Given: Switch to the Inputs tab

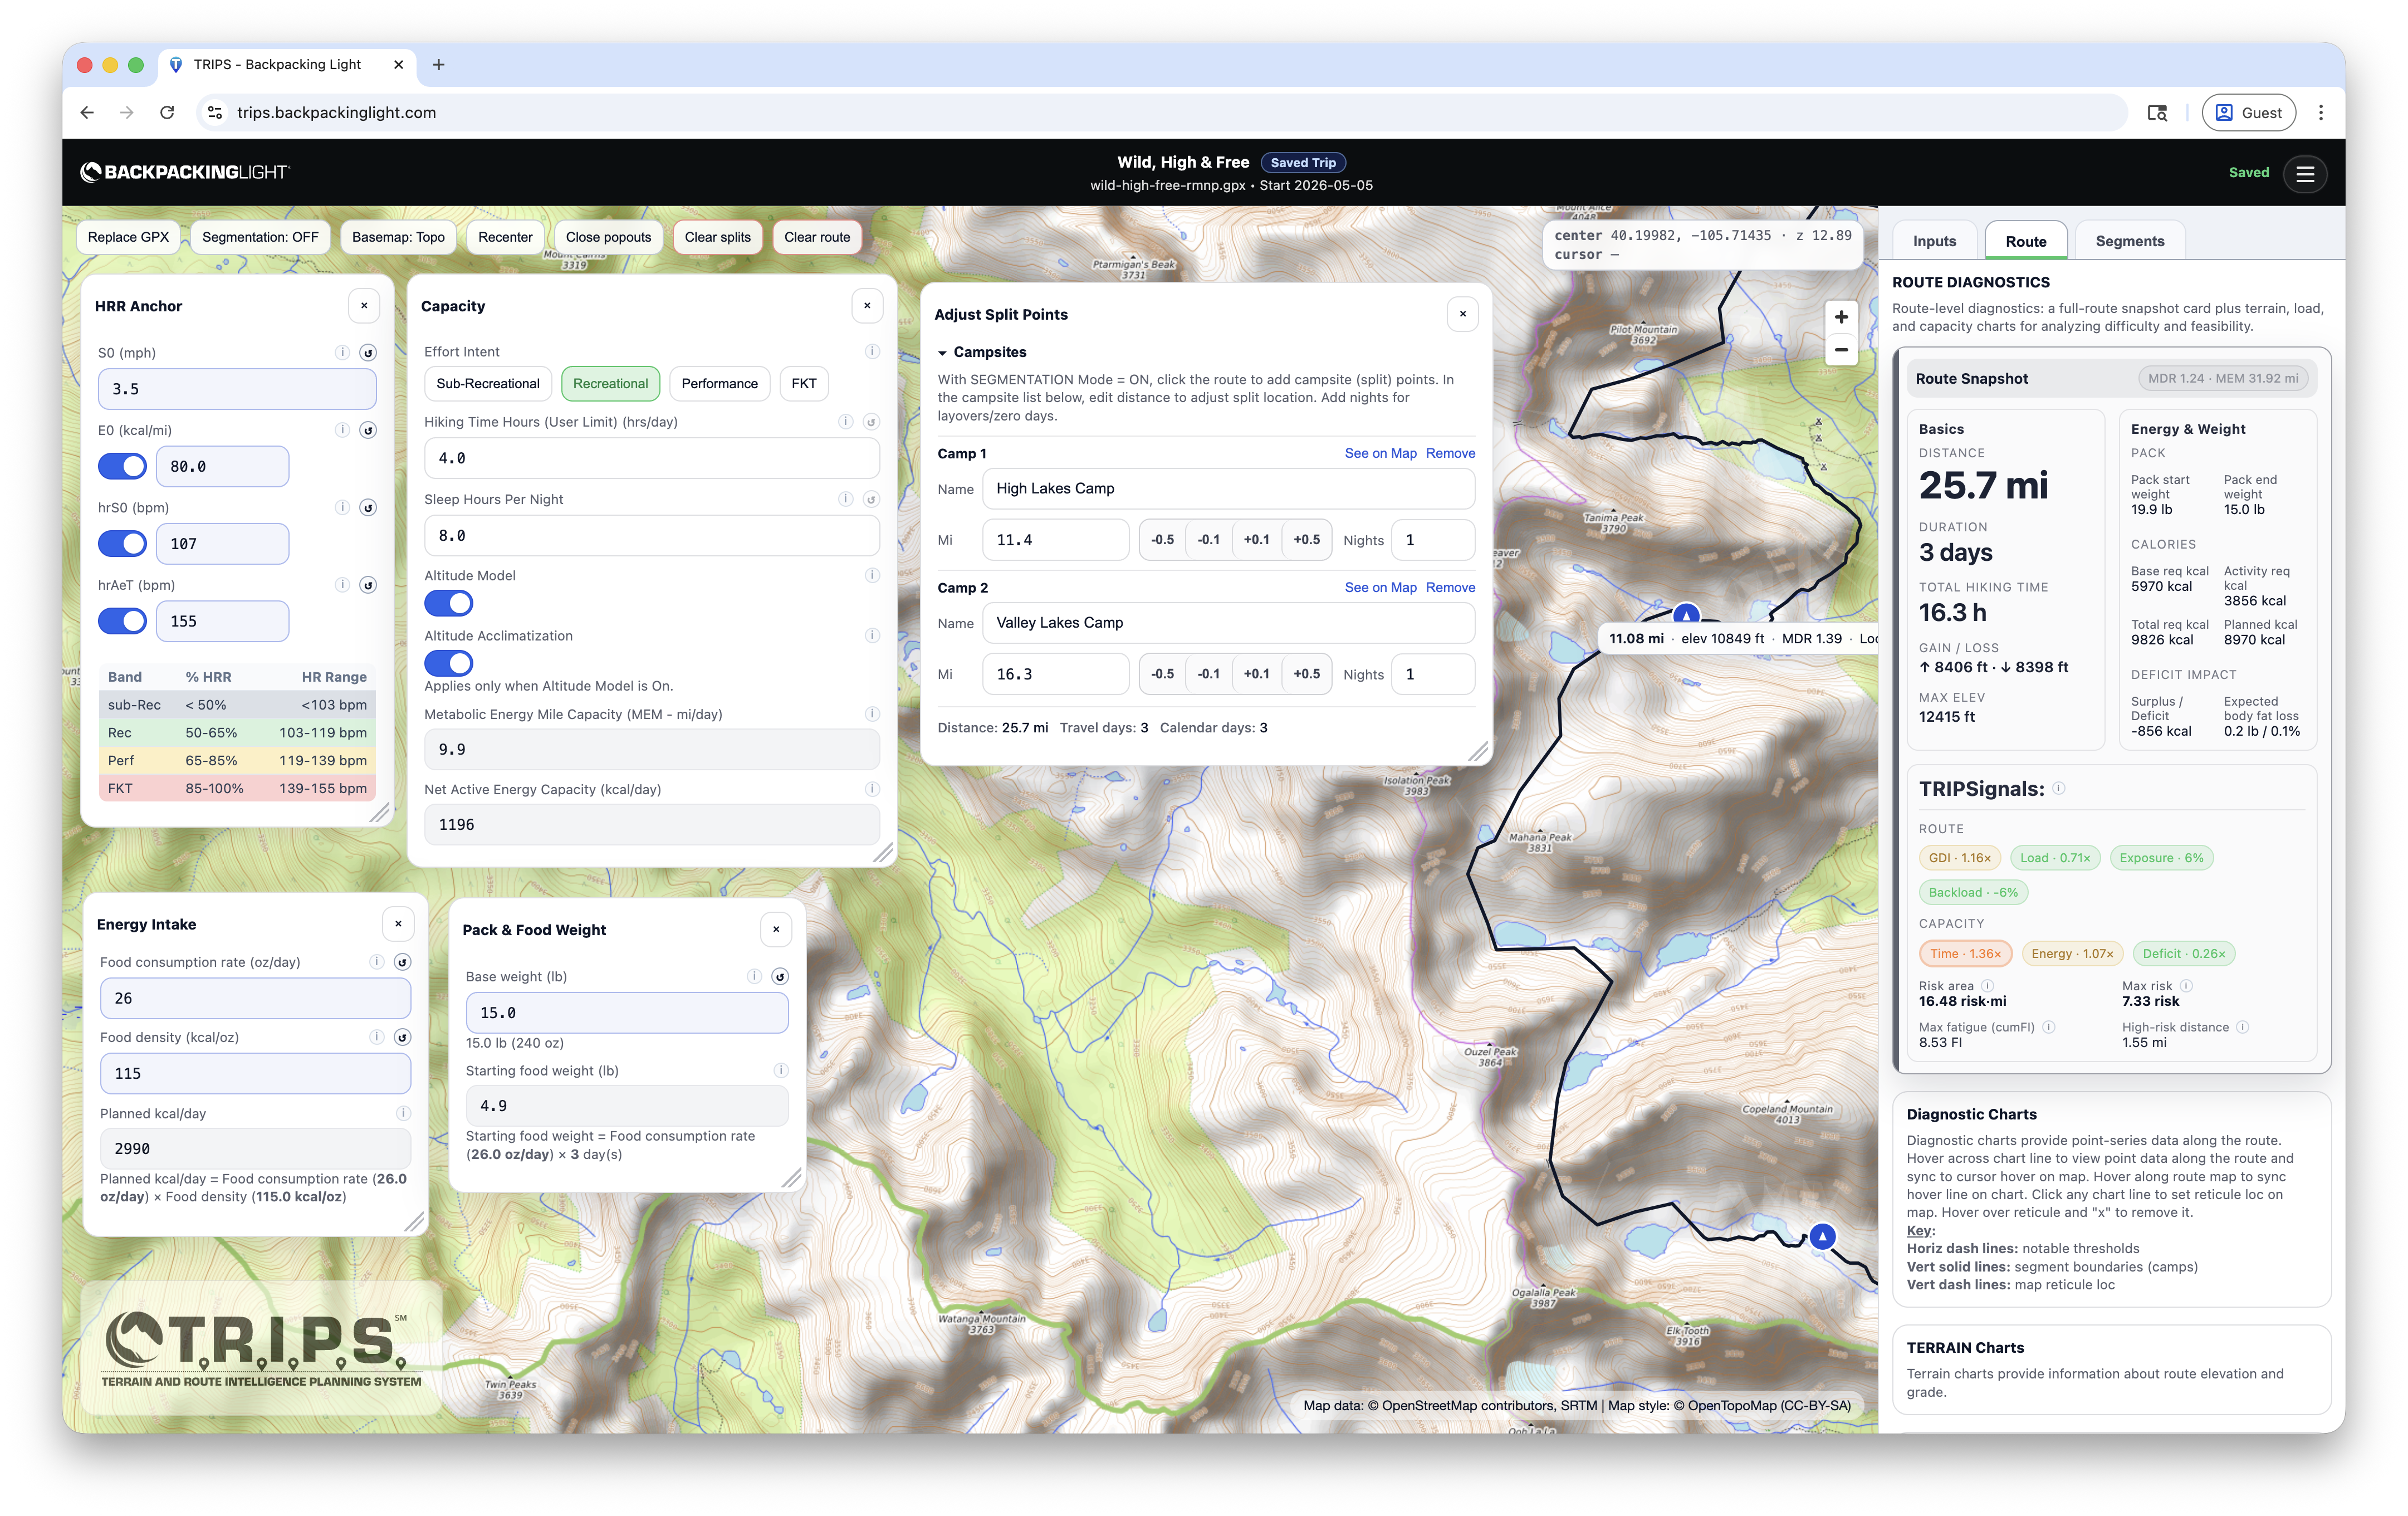Looking at the screenshot, I should (1934, 241).
